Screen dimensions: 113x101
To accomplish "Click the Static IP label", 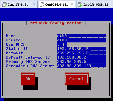I will coord(17,49).
